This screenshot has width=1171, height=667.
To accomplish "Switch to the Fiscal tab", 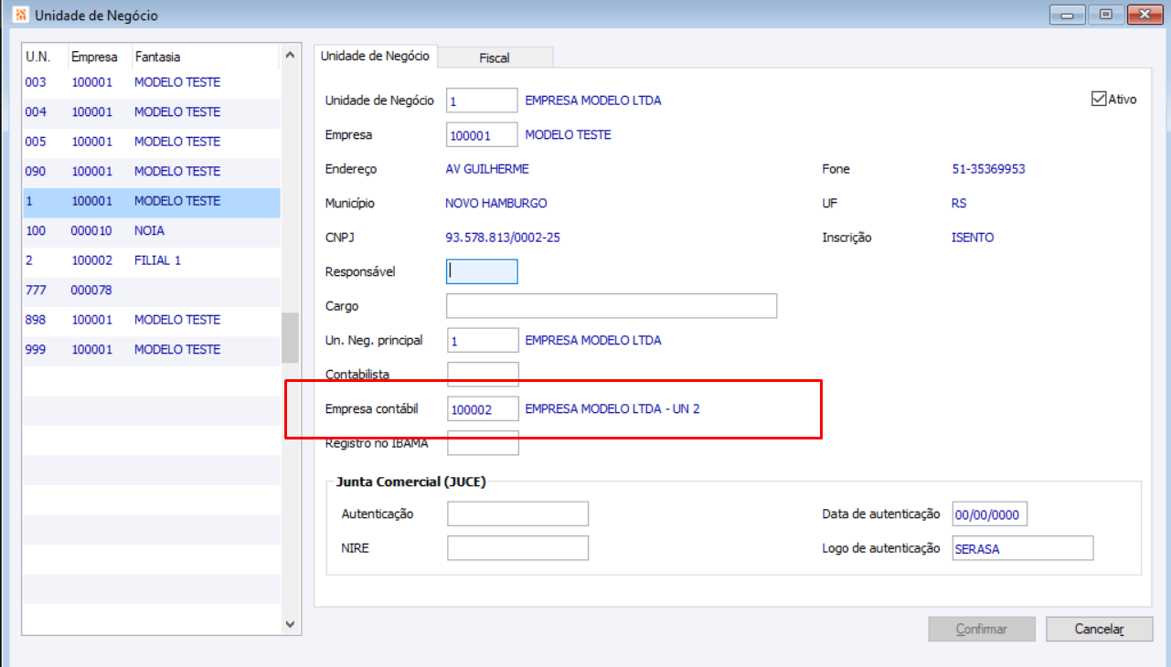I will point(495,58).
